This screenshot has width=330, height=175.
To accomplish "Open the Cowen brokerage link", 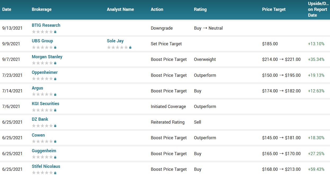I will coord(38,135).
